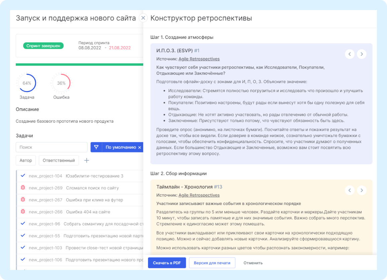Click the task ID new_project-266
The height and width of the screenshot is (280, 387).
click(46, 212)
